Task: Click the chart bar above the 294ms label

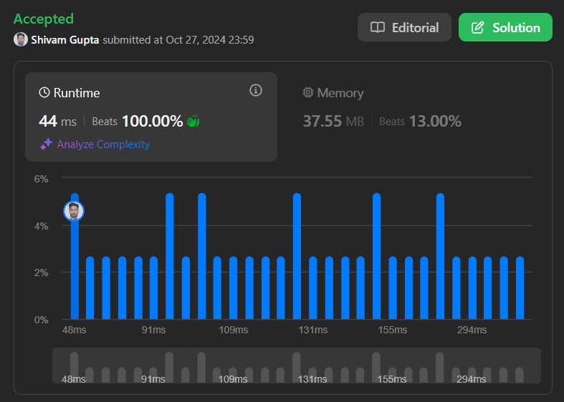Action: pyautogui.click(x=472, y=288)
